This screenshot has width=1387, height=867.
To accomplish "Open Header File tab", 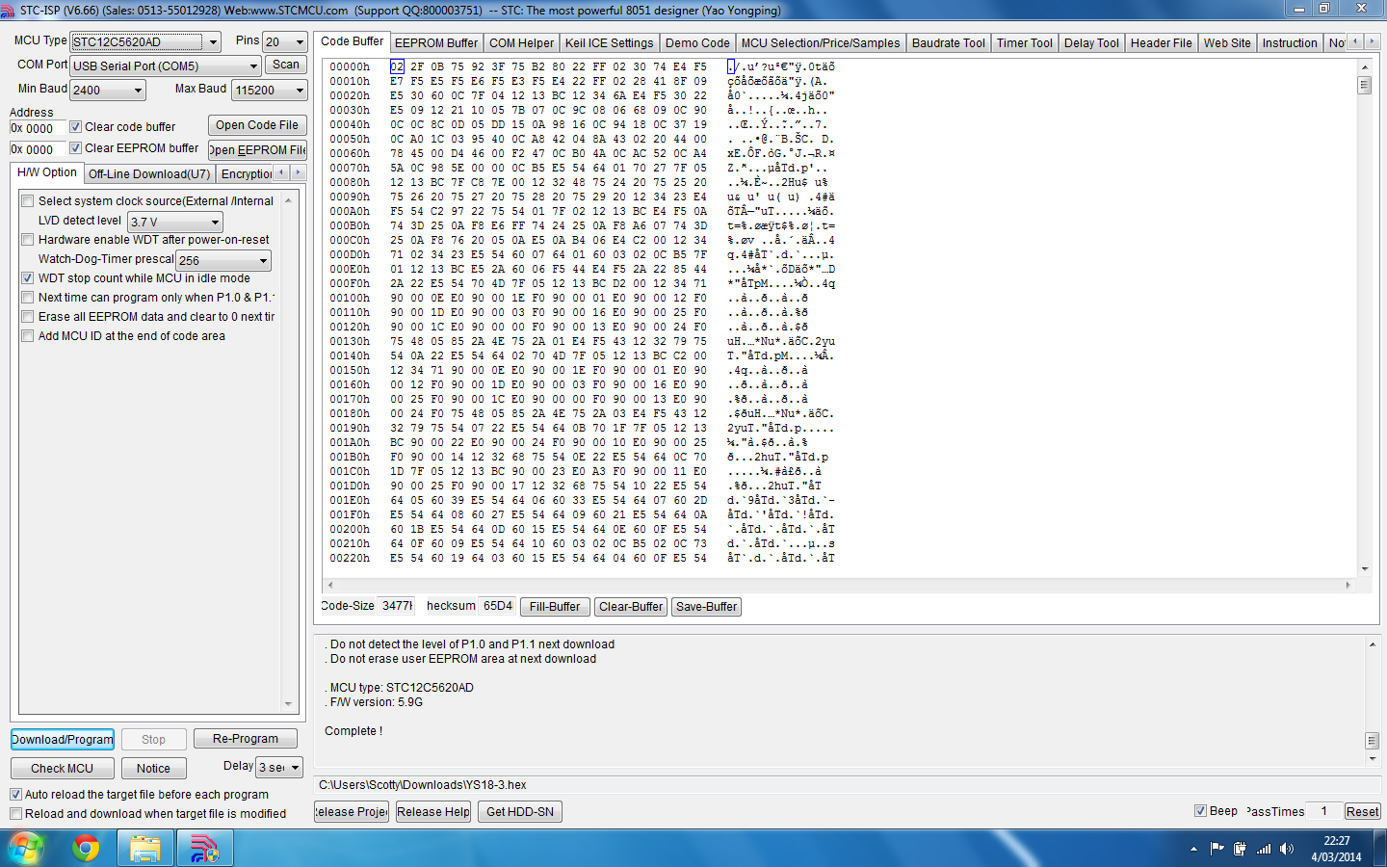I will [x=1161, y=42].
